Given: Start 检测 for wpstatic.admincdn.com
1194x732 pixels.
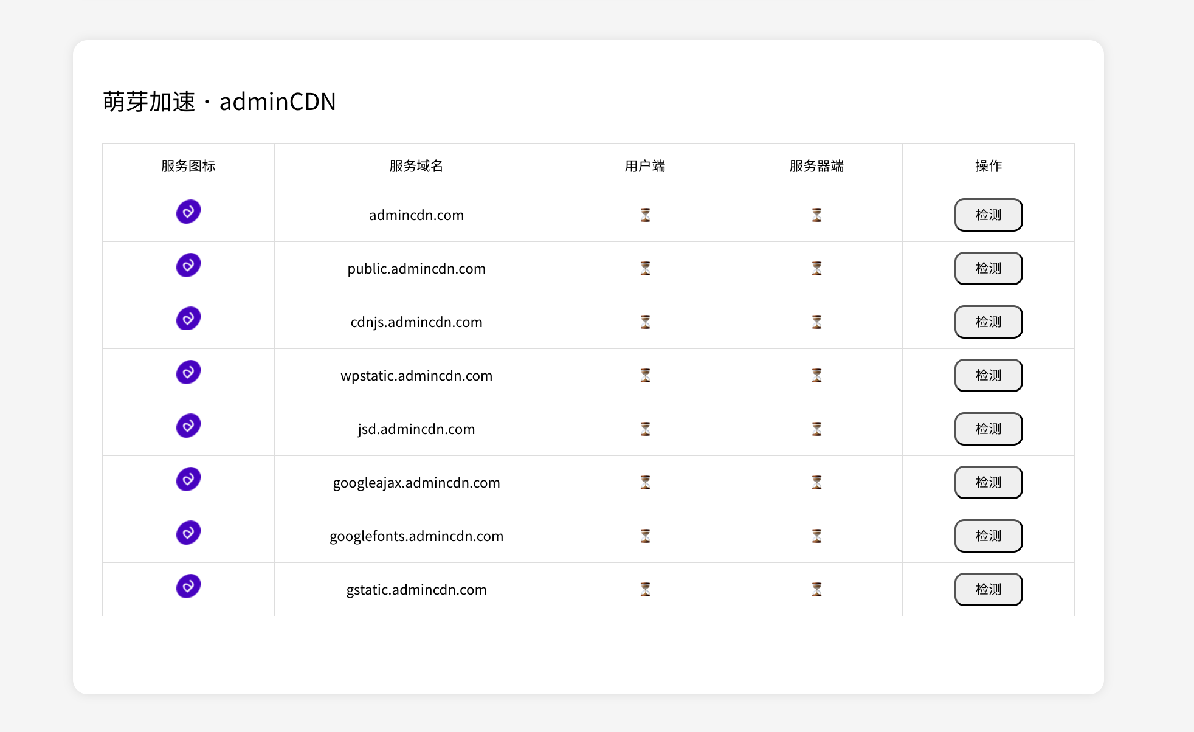Looking at the screenshot, I should (x=988, y=375).
